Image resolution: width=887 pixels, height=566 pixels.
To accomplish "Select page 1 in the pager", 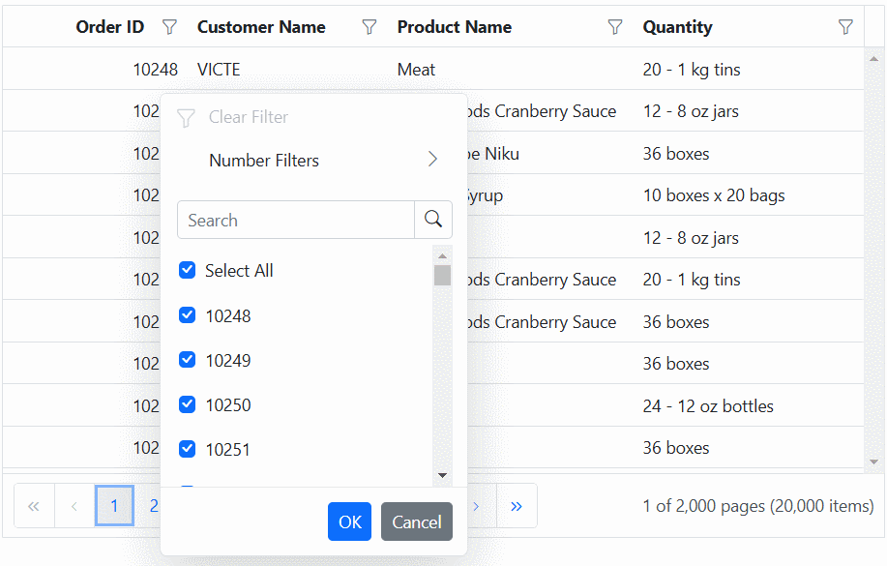I will [114, 505].
